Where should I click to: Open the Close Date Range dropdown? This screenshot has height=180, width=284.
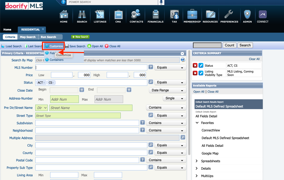point(167,90)
